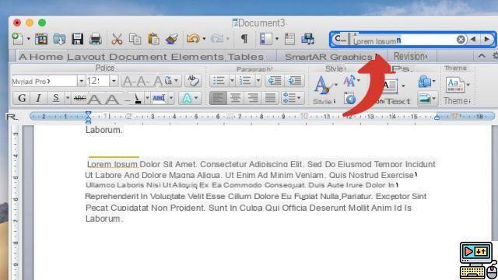Decrease the paragraph indent
Screen dimensions: 498x280
point(275,81)
